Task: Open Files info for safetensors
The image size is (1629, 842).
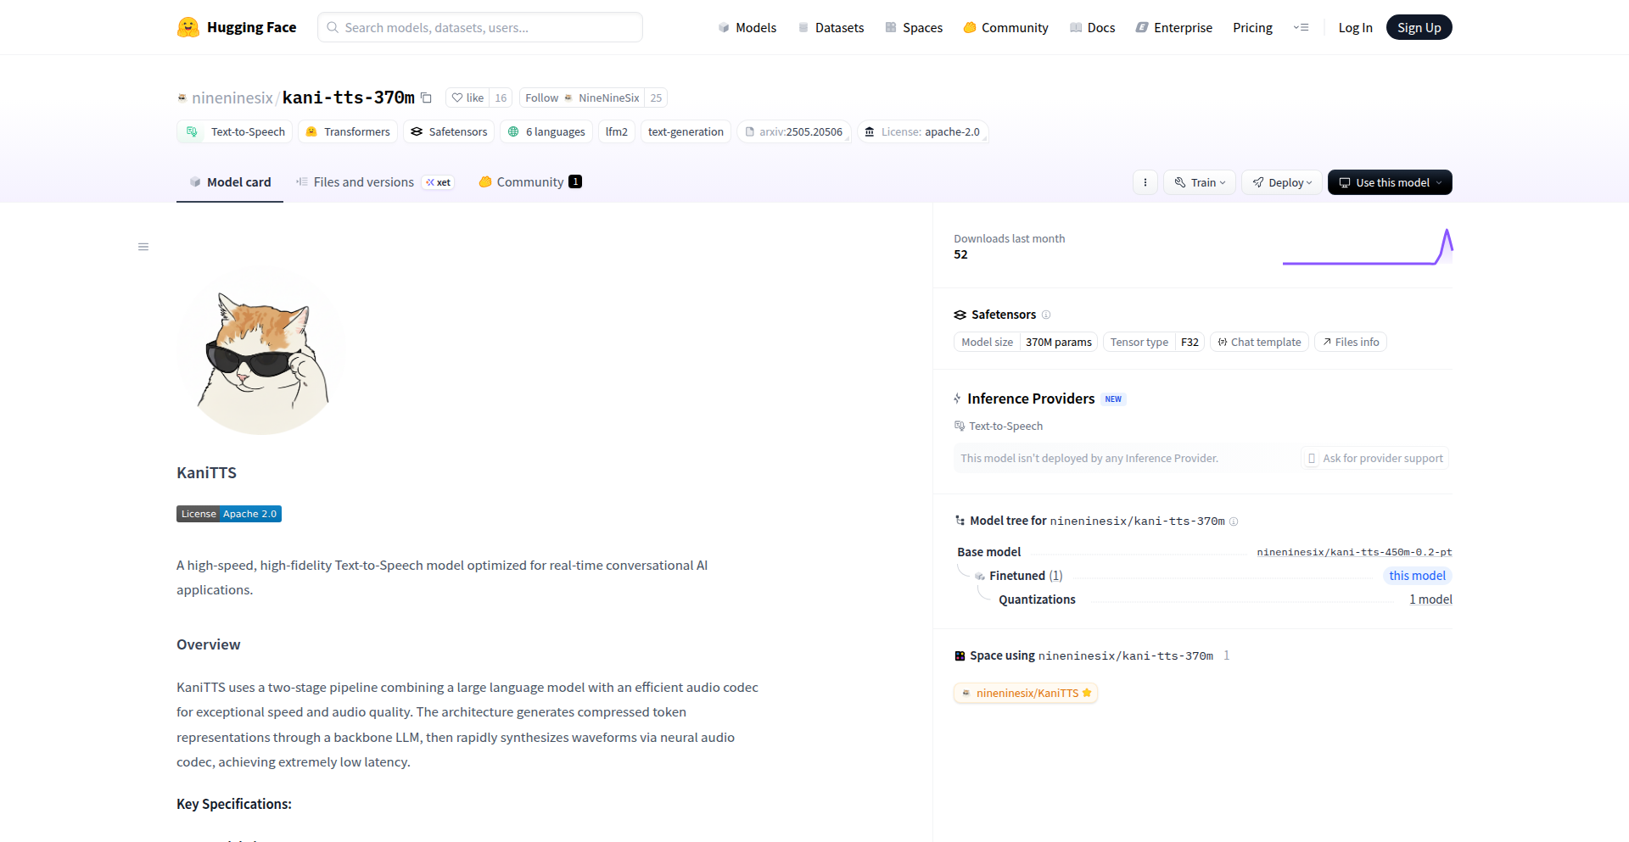Action: click(x=1351, y=342)
